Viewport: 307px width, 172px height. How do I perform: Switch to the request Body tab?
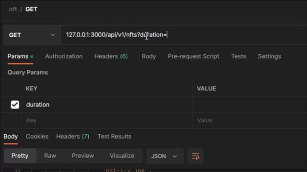(x=149, y=56)
